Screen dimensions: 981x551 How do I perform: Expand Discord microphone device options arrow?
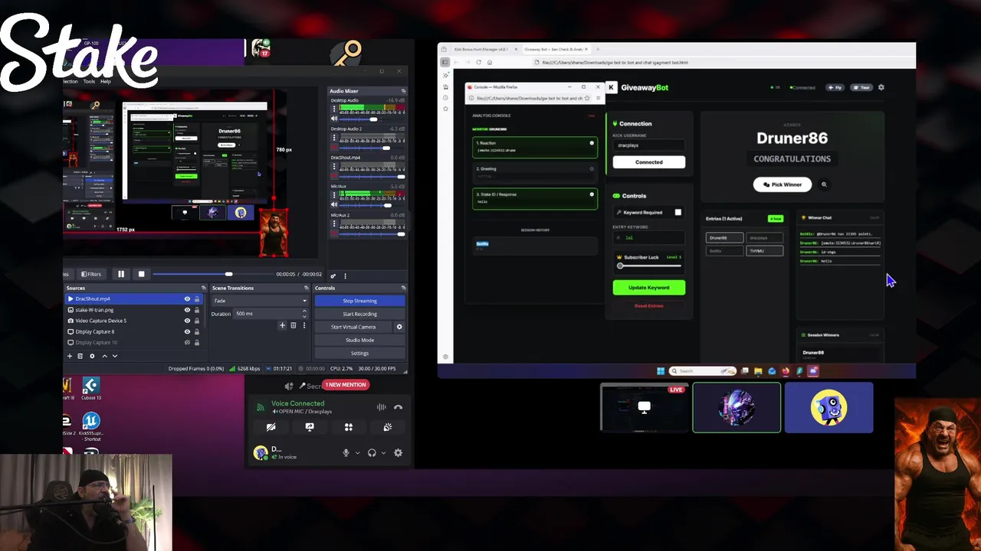click(357, 453)
